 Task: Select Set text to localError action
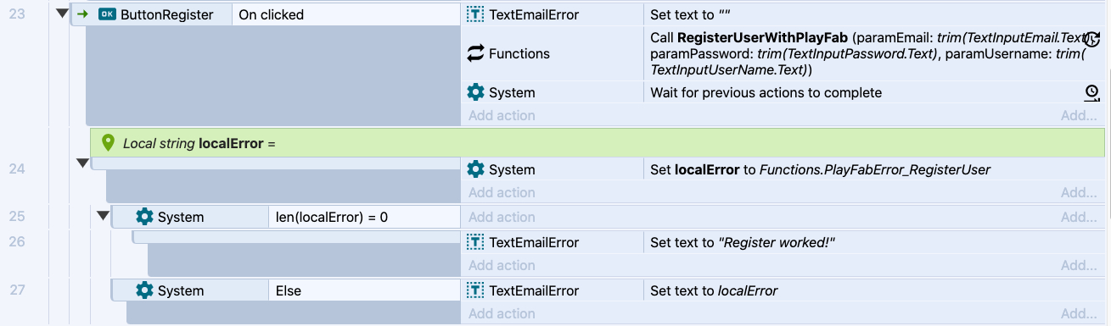(x=874, y=290)
